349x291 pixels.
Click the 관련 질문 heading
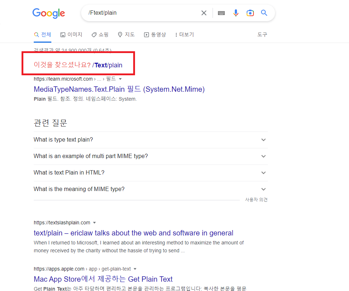pos(50,123)
